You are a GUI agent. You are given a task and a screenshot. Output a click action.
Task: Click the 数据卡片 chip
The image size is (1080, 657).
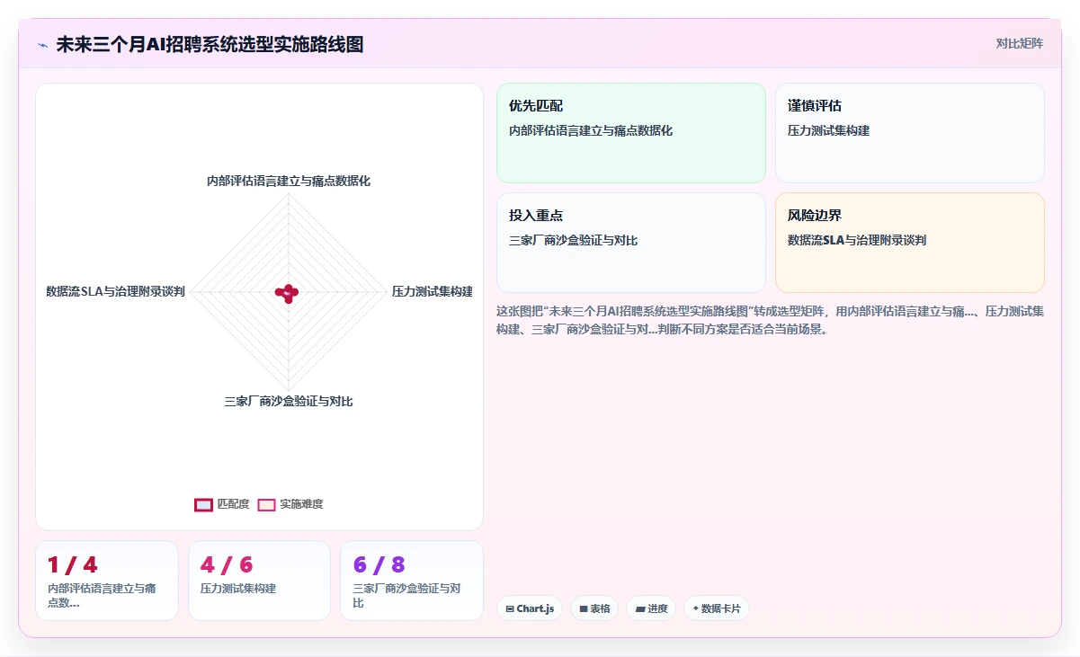pos(717,608)
